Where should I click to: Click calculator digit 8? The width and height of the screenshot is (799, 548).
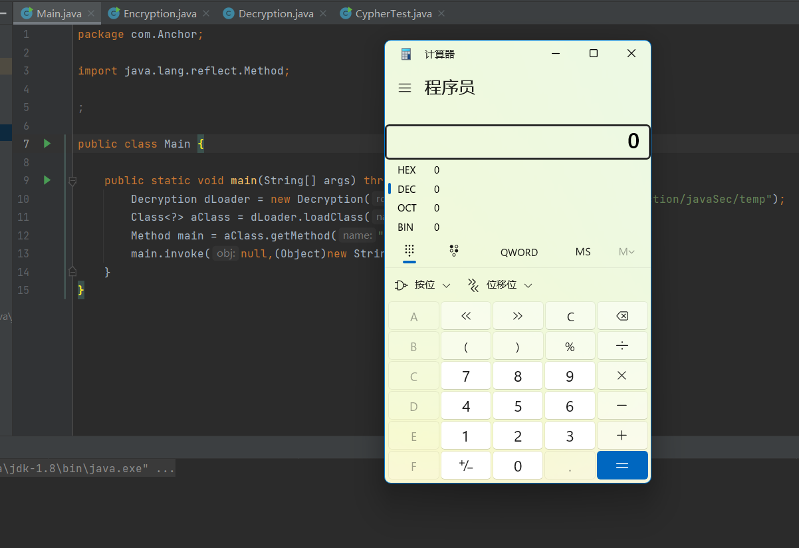tap(518, 376)
